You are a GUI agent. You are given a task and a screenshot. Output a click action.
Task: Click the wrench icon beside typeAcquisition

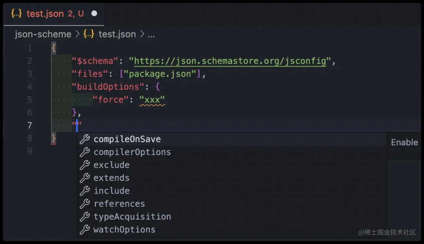[85, 216]
